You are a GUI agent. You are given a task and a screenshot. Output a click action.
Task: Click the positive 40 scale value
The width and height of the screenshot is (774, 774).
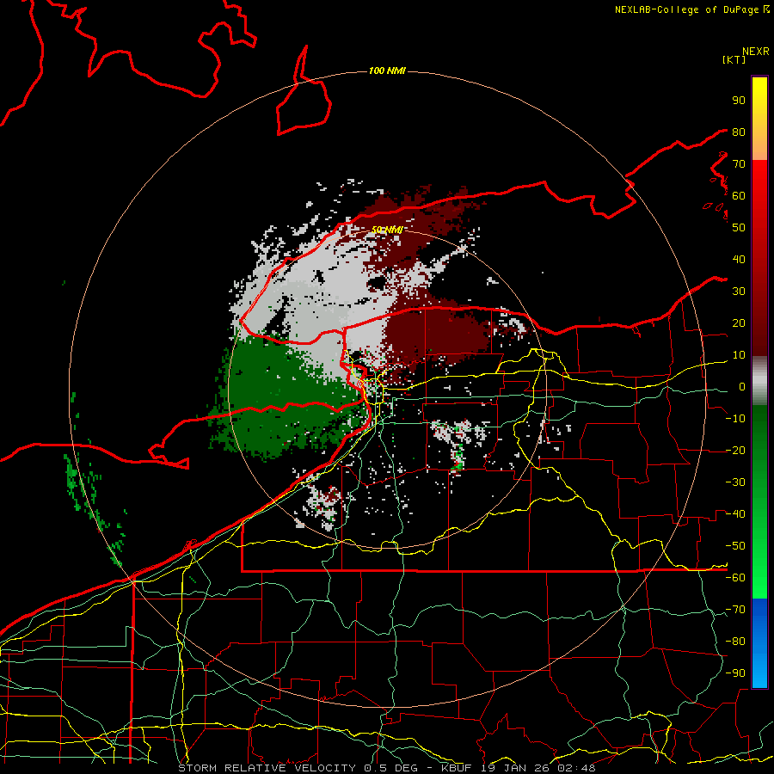point(739,260)
